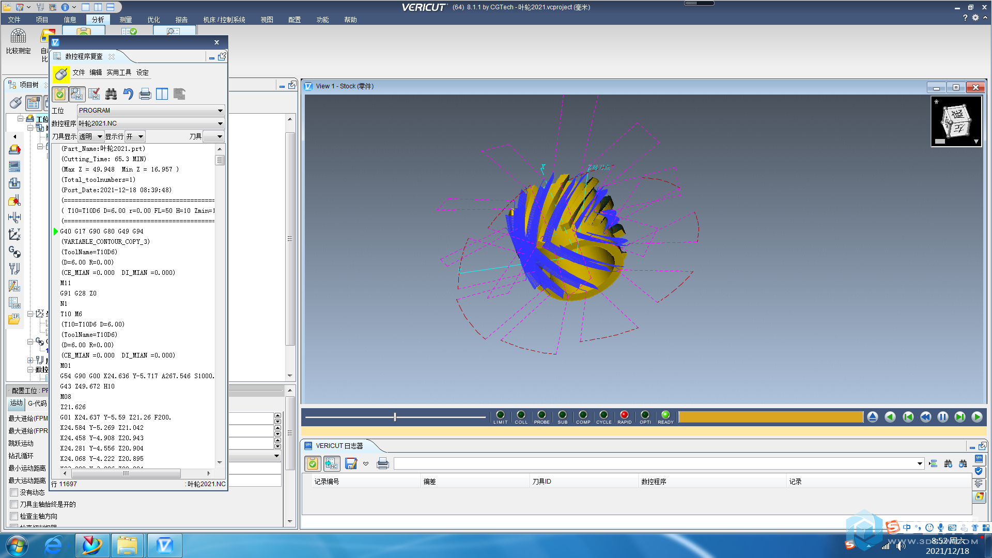Click the blue undo arrow in NC review toolbar
Viewport: 992px width, 558px height.
(128, 94)
